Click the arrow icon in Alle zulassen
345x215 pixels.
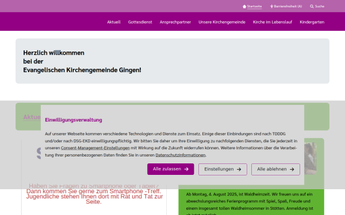186,169
